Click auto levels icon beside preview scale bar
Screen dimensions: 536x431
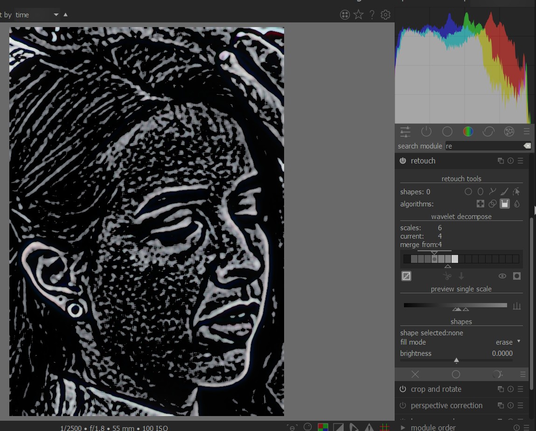516,306
